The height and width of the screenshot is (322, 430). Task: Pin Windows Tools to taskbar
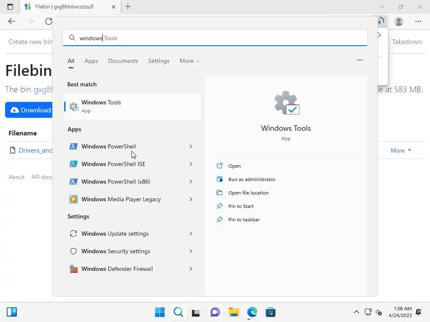click(244, 220)
